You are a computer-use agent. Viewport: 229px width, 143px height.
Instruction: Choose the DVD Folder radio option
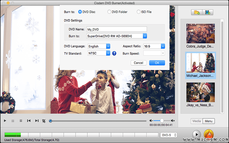[109, 12]
